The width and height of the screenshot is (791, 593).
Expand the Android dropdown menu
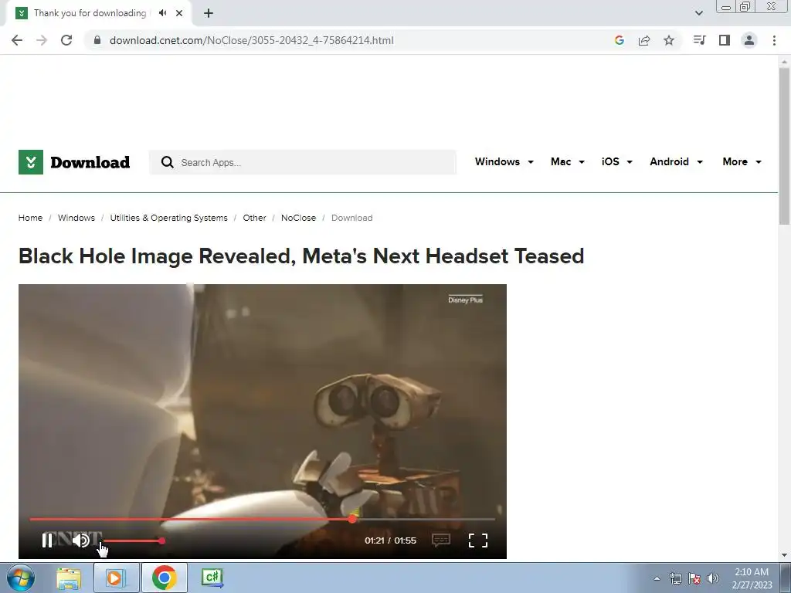point(676,162)
